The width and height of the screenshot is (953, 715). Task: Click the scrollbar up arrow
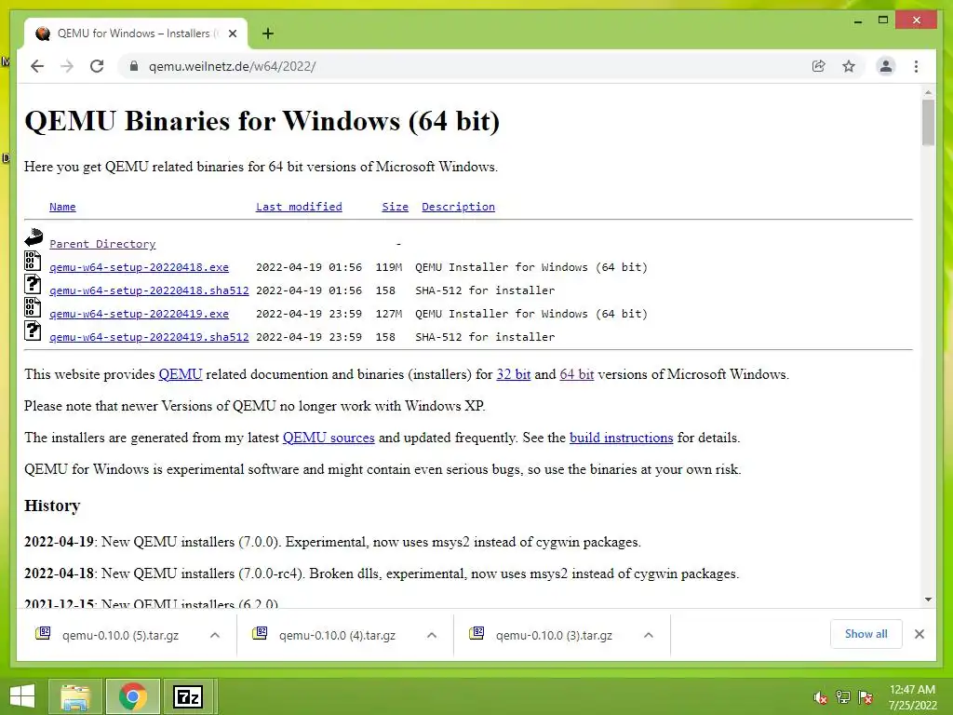(928, 92)
